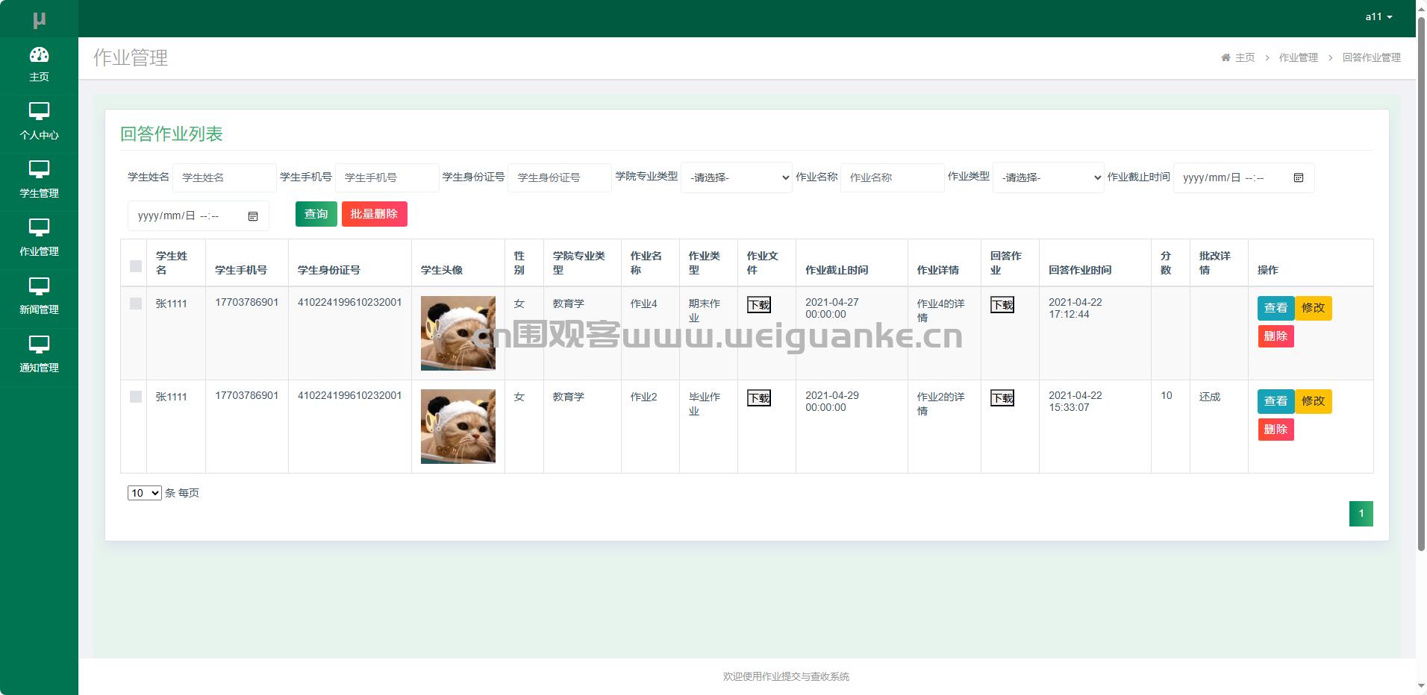Navigate to 回答作业管理 in the breadcrumb
This screenshot has width=1427, height=695.
coord(1370,57)
